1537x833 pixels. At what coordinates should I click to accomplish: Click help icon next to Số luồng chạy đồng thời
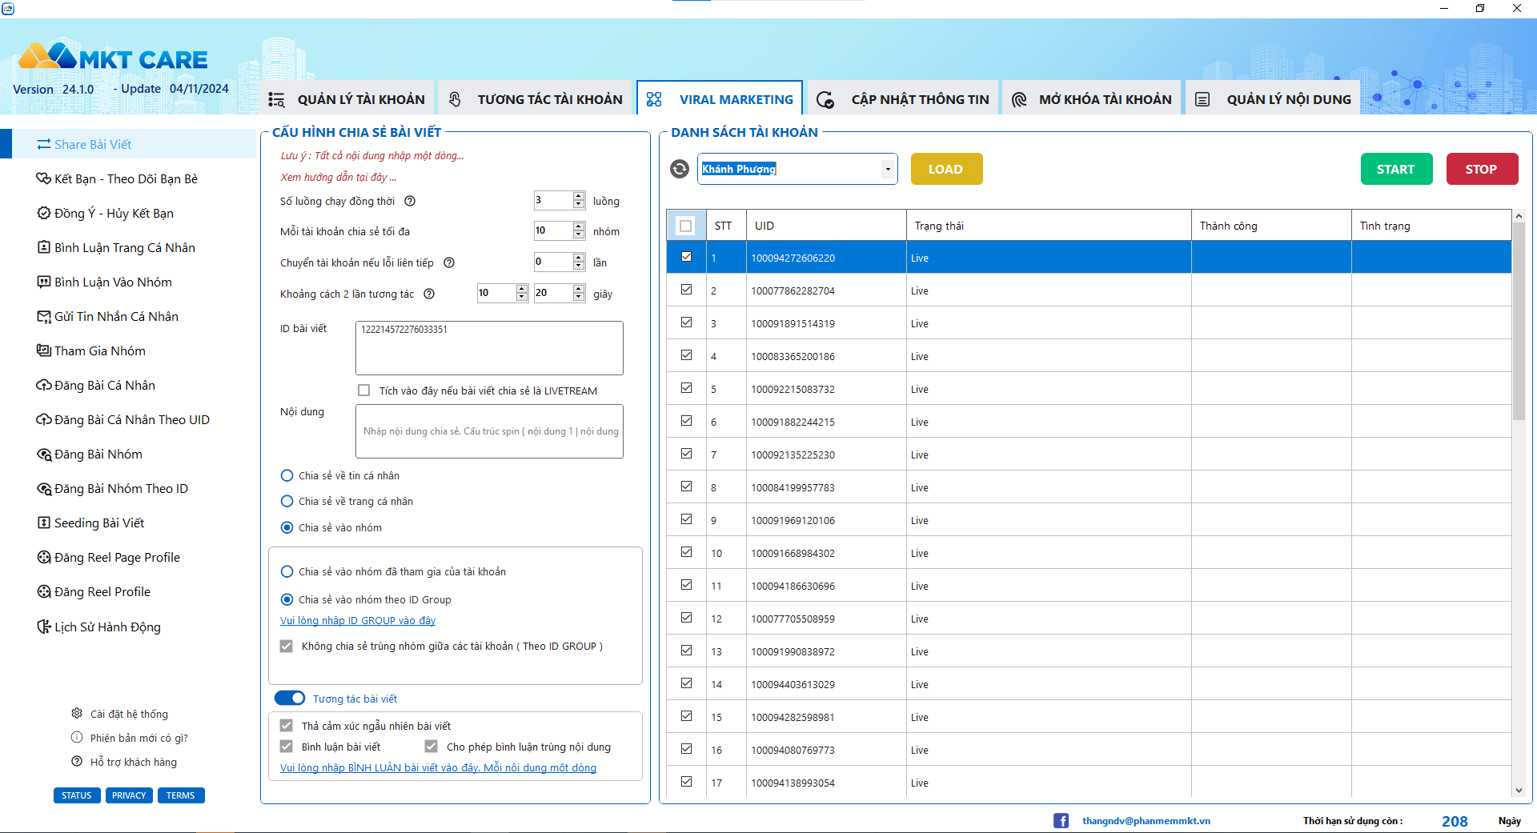410,201
